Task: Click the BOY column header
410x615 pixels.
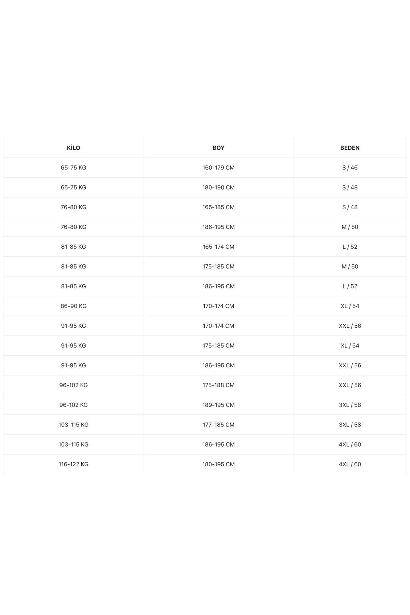Action: coord(218,148)
